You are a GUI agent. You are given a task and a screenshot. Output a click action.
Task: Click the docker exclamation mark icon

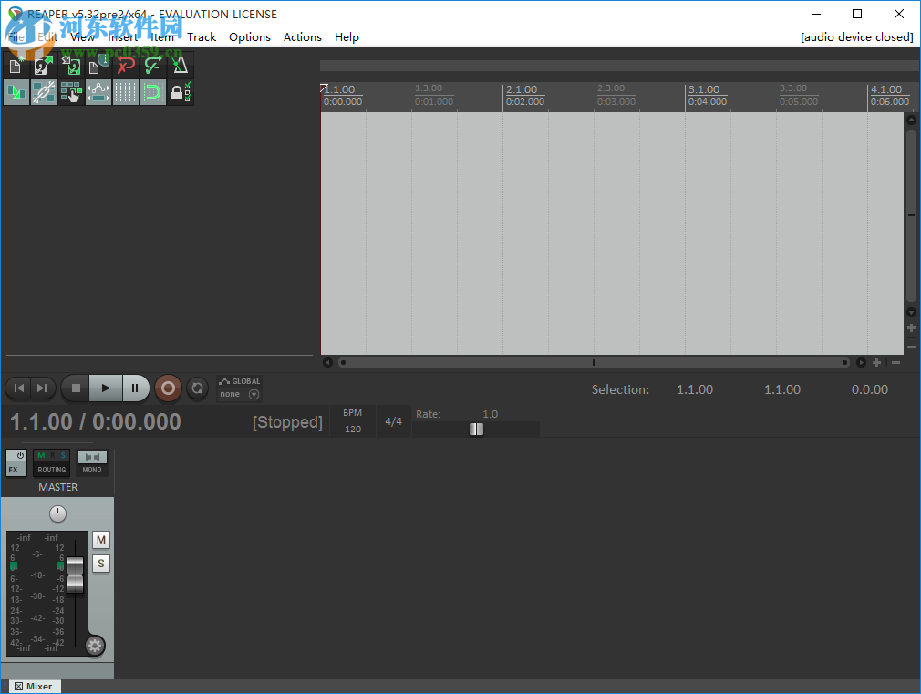point(5,687)
